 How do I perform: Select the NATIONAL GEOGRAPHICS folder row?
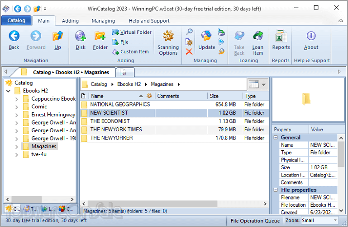pyautogui.click(x=174, y=104)
